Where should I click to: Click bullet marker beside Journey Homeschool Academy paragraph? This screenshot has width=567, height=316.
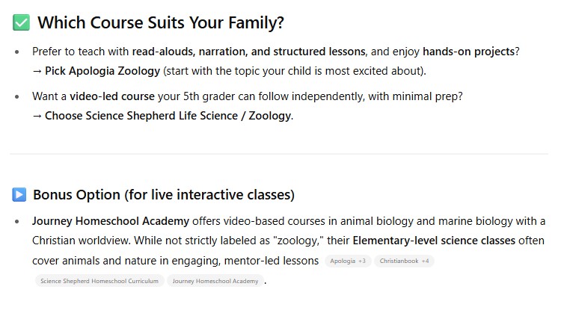coord(18,222)
